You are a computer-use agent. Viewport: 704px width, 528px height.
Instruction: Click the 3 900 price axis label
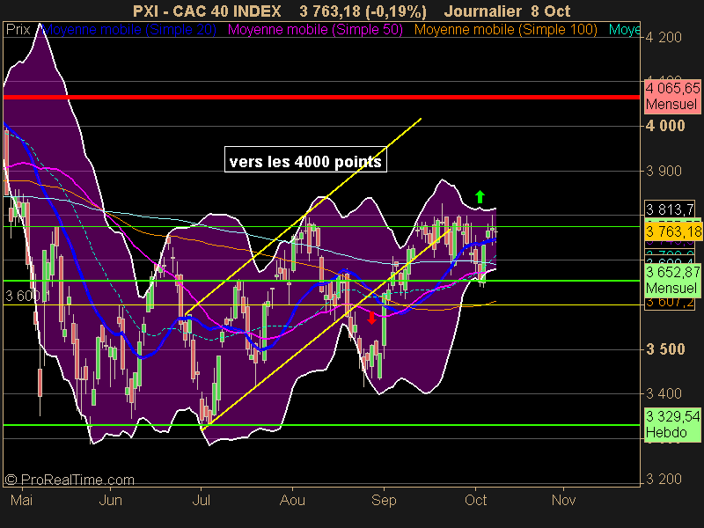click(x=664, y=171)
